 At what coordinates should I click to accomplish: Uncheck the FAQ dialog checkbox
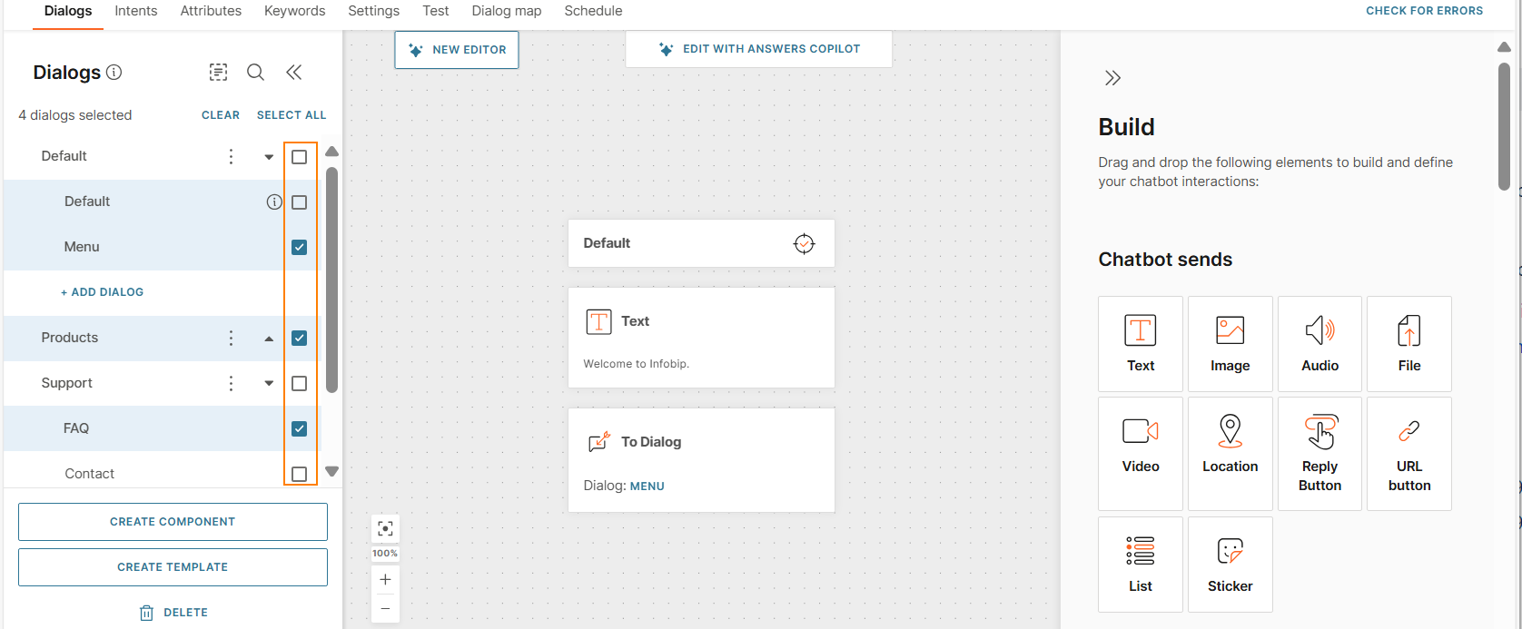tap(299, 428)
